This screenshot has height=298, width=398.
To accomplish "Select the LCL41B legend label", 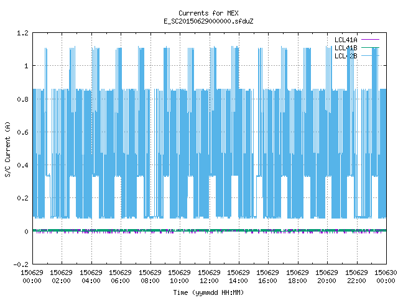I will coord(346,48).
